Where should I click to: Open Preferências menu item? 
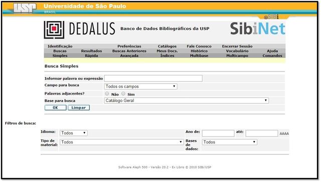129,46
